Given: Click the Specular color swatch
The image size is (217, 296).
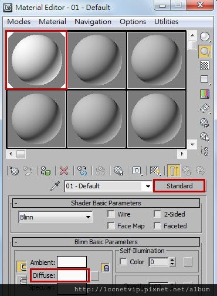Looking at the screenshot, I should tap(72, 288).
